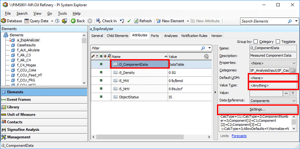Image resolution: width=300 pixels, height=149 pixels.
Task: Open the Unit of Measure navigation section
Action: click(x=44, y=115)
